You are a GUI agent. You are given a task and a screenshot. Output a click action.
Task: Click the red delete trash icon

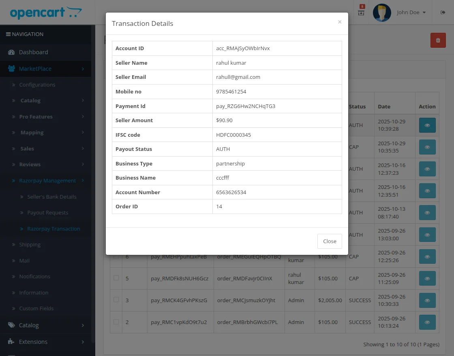click(x=438, y=40)
